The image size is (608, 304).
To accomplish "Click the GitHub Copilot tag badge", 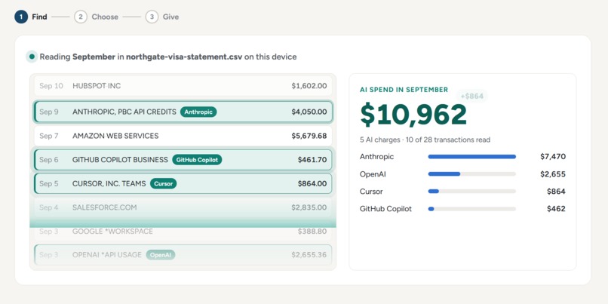I will [197, 159].
